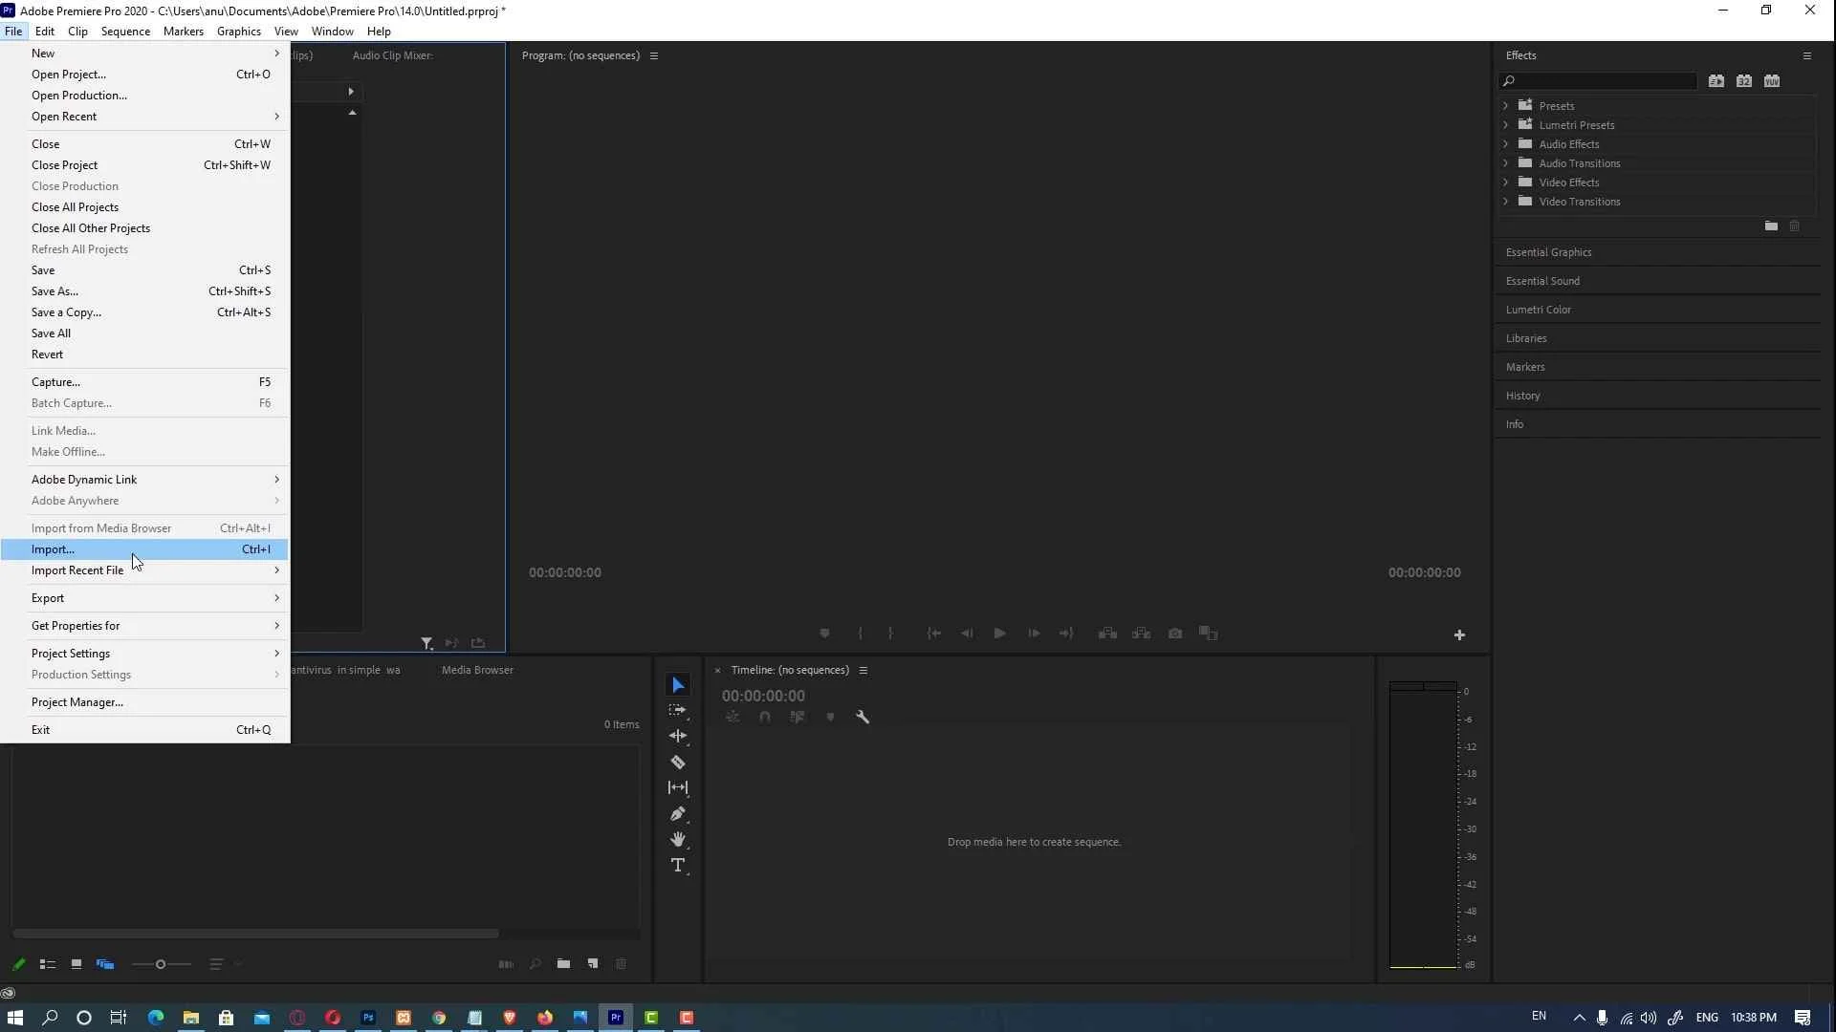Select the Type tool
This screenshot has width=1836, height=1032.
click(x=678, y=866)
